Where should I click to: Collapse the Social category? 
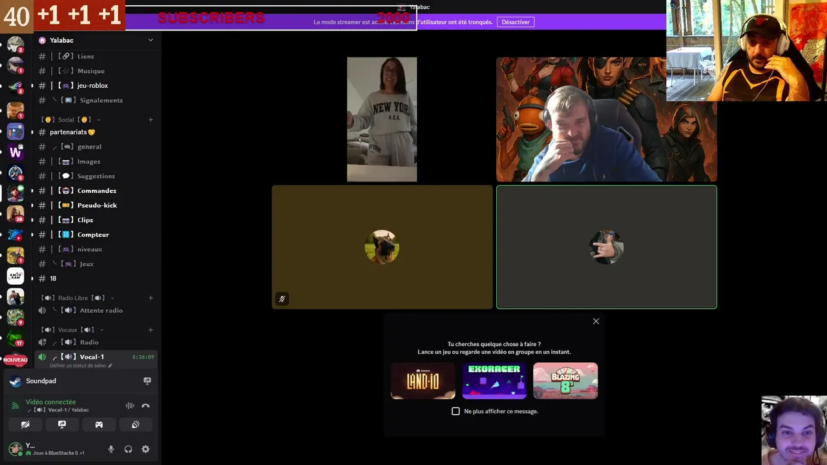71,119
